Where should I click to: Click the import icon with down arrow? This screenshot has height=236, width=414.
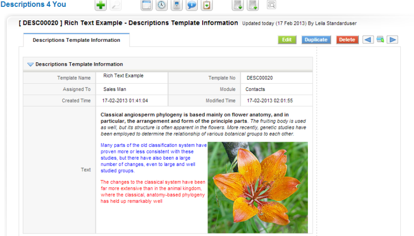coord(238,5)
